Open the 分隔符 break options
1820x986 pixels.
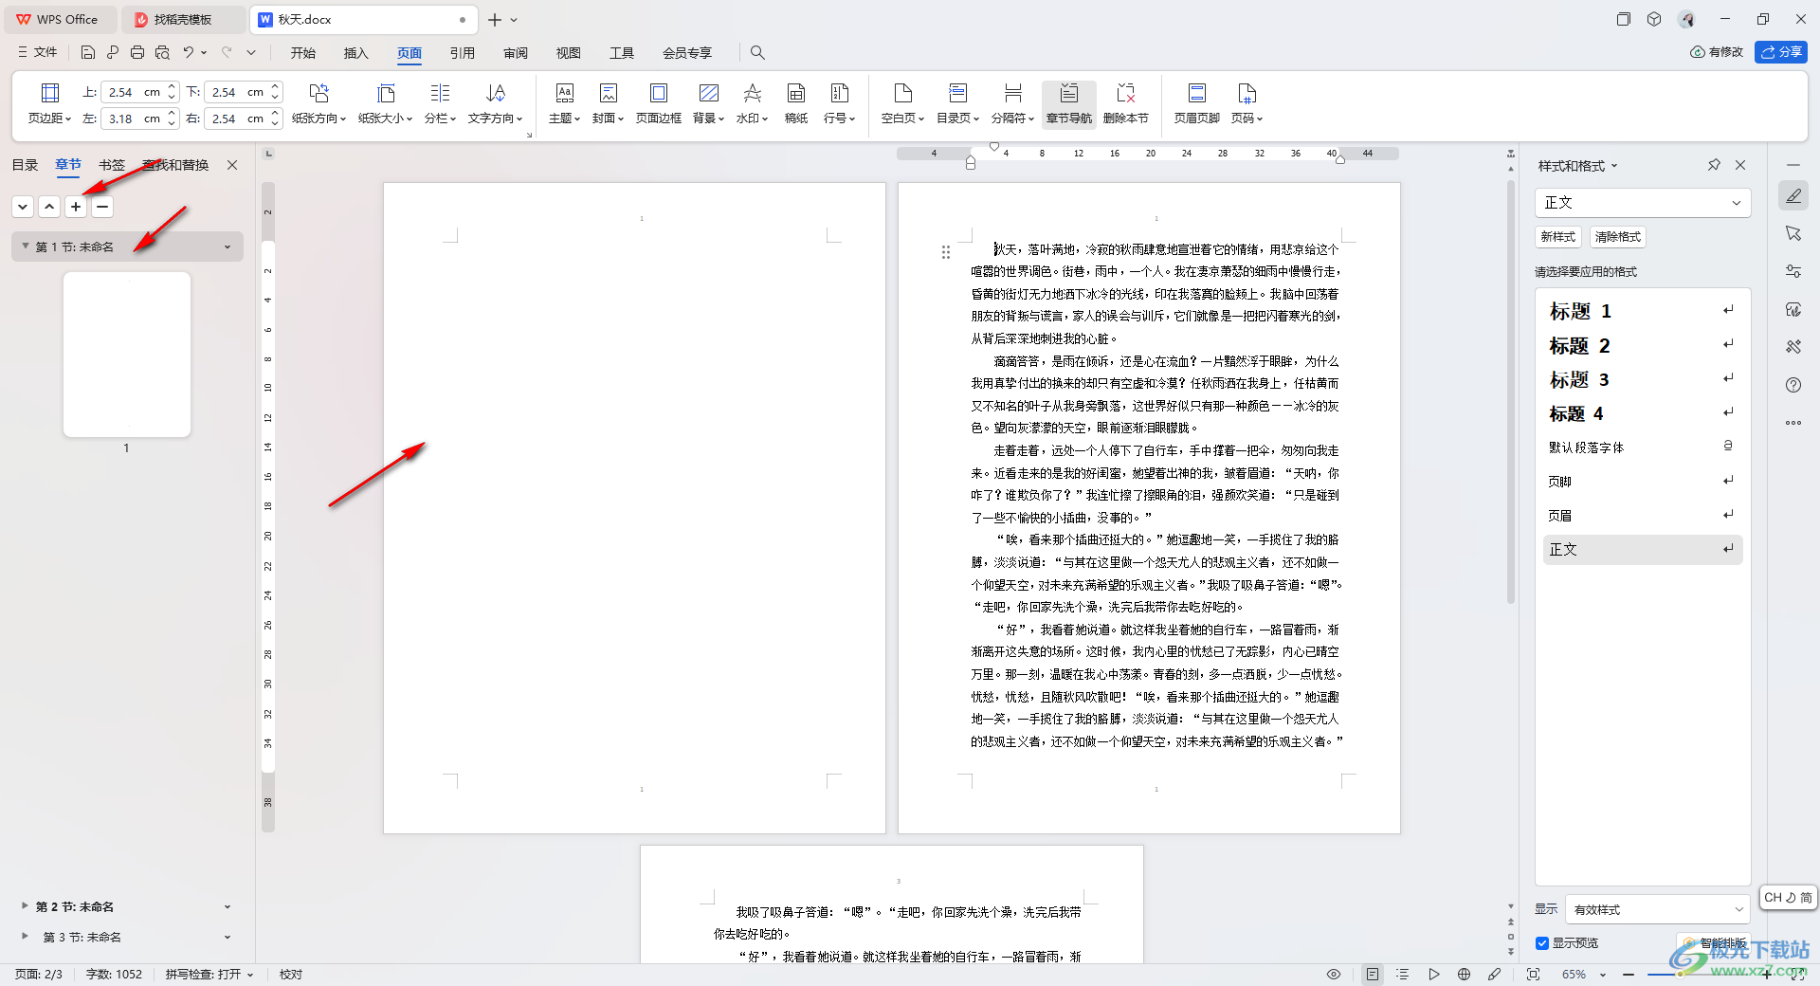point(1012,102)
